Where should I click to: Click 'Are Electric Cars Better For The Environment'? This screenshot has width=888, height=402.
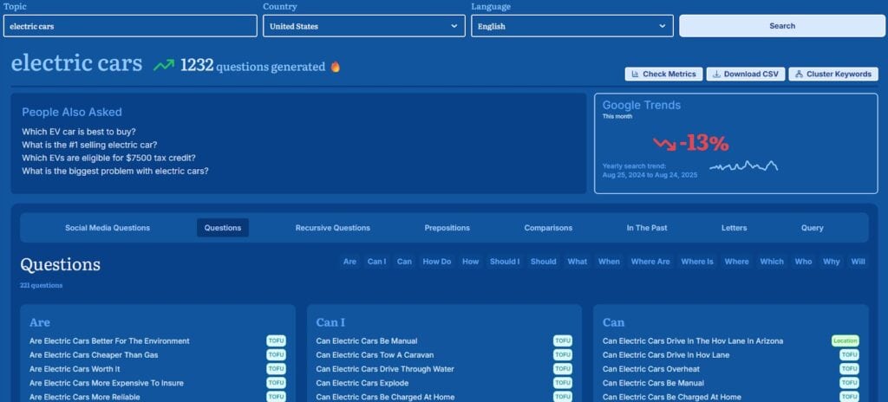109,340
